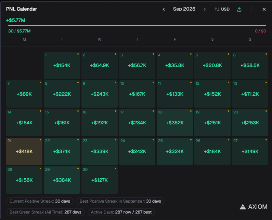Image resolution: width=272 pixels, height=220 pixels.
Task: Select day 10 cell showing +$167K
Action: tap(137, 94)
